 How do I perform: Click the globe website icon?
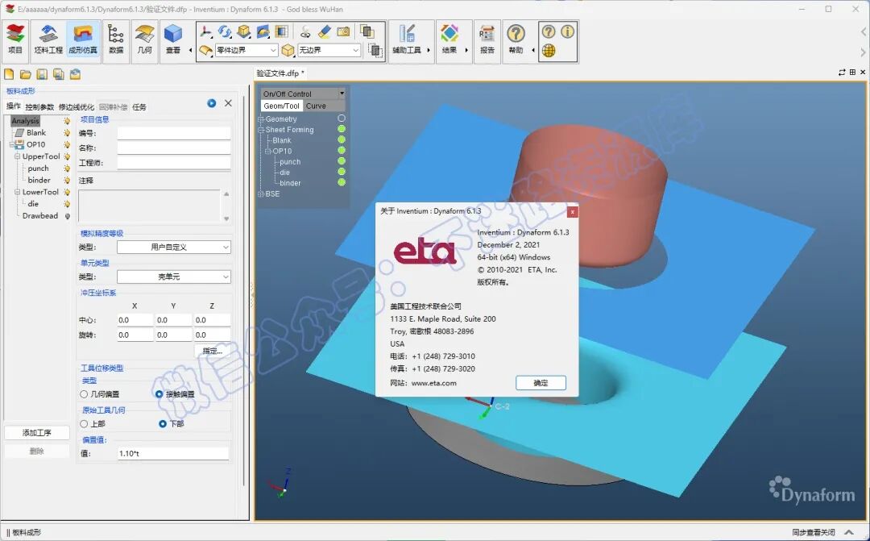tap(549, 51)
